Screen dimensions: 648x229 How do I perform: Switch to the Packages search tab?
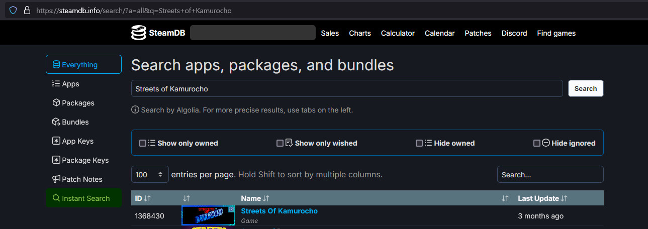click(83, 103)
